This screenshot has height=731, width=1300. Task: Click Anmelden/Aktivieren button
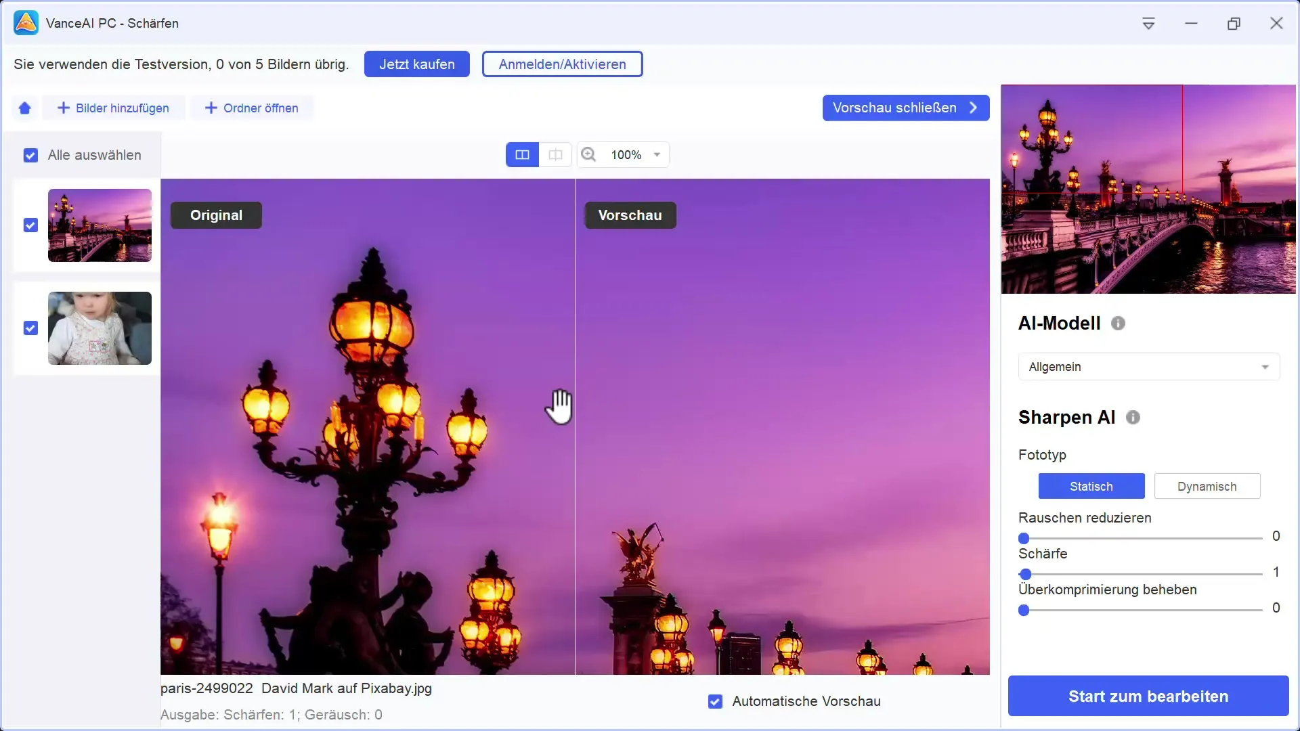click(x=563, y=64)
